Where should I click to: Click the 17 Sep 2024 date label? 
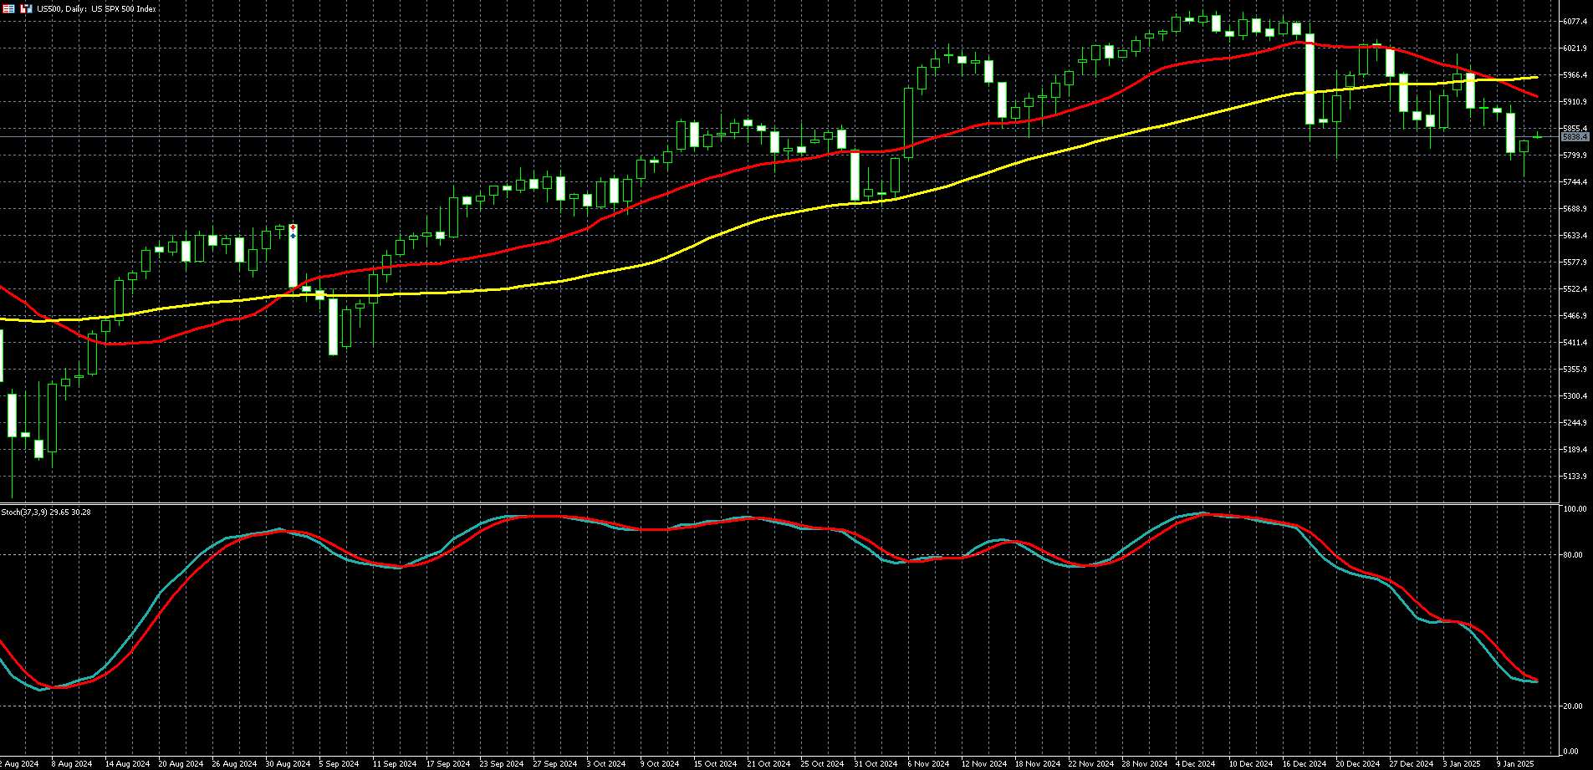(448, 764)
